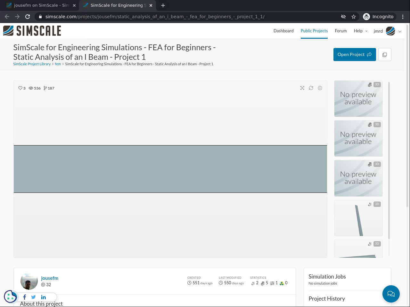Reload the 3D preview with the refresh icon
Screen dimensions: 410x307
(311, 88)
